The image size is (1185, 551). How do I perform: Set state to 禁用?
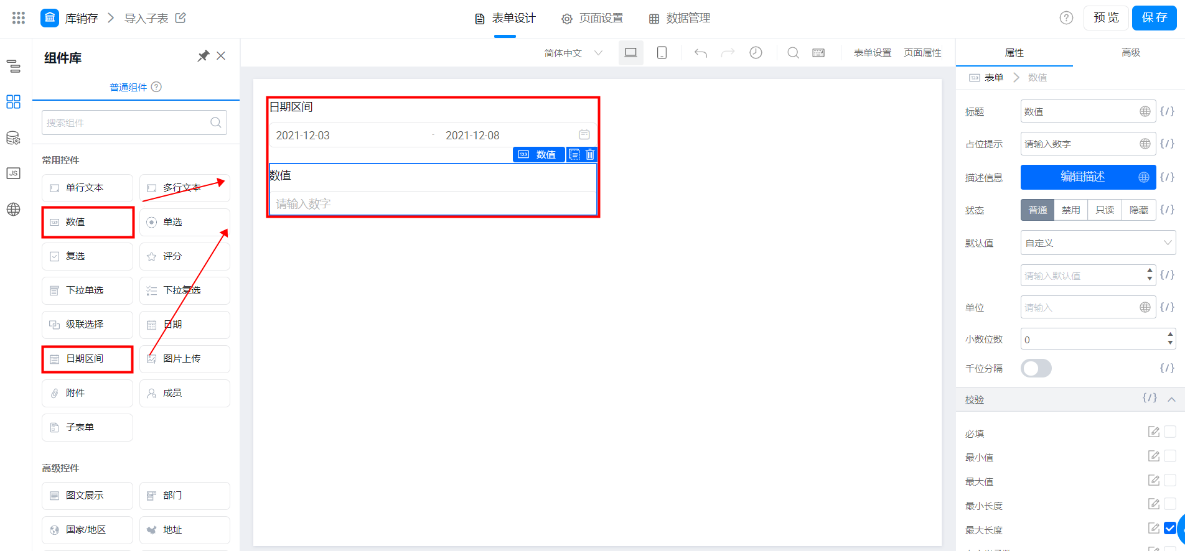(x=1071, y=210)
